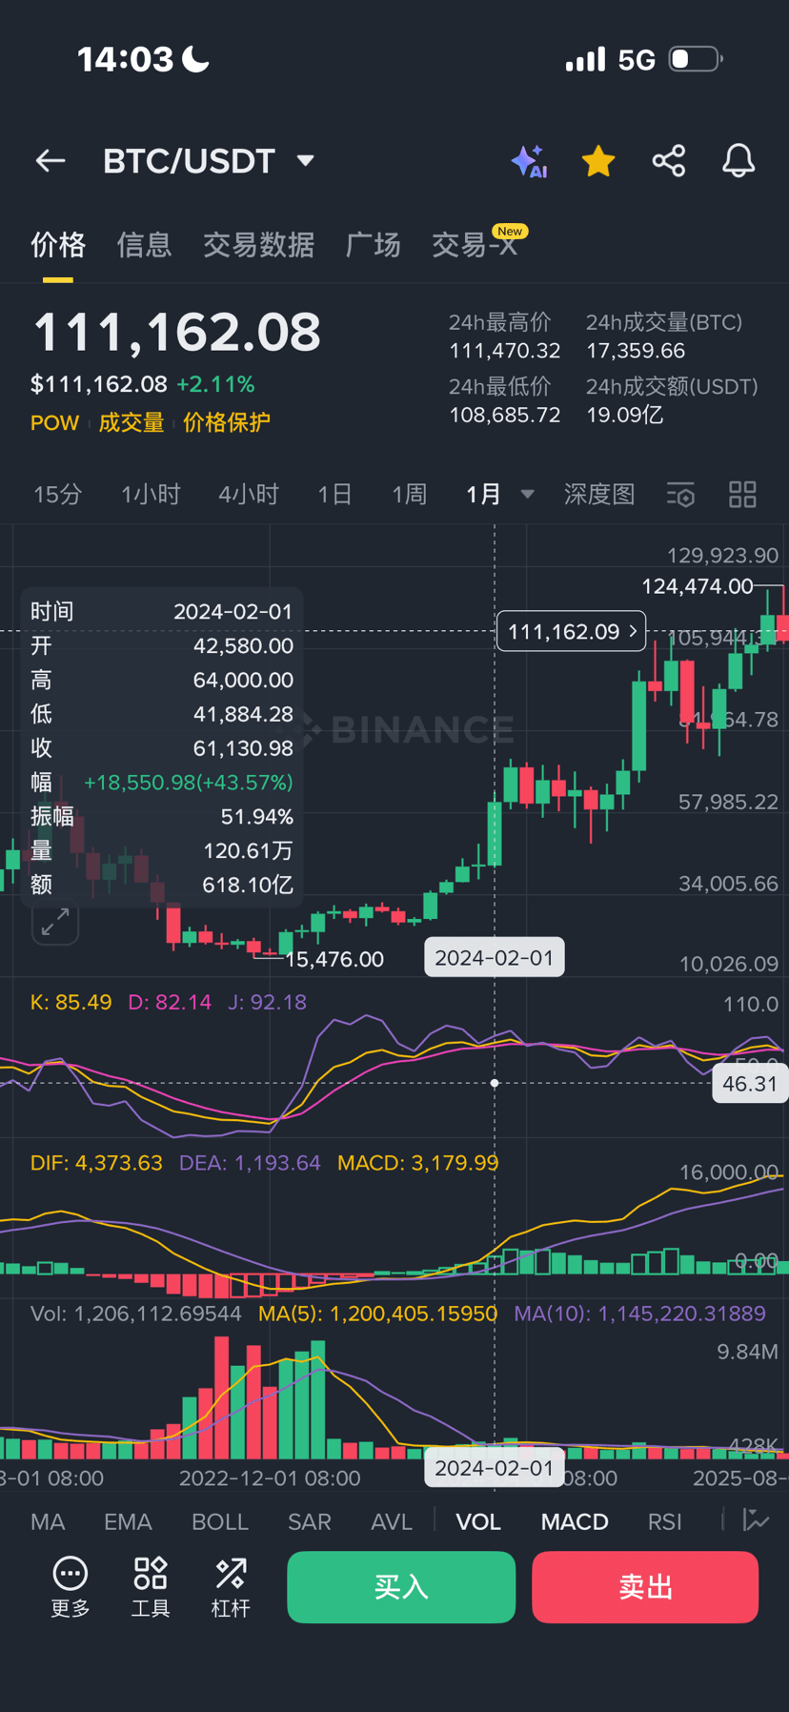Open price alert bell icon
The image size is (789, 1712).
tap(738, 161)
